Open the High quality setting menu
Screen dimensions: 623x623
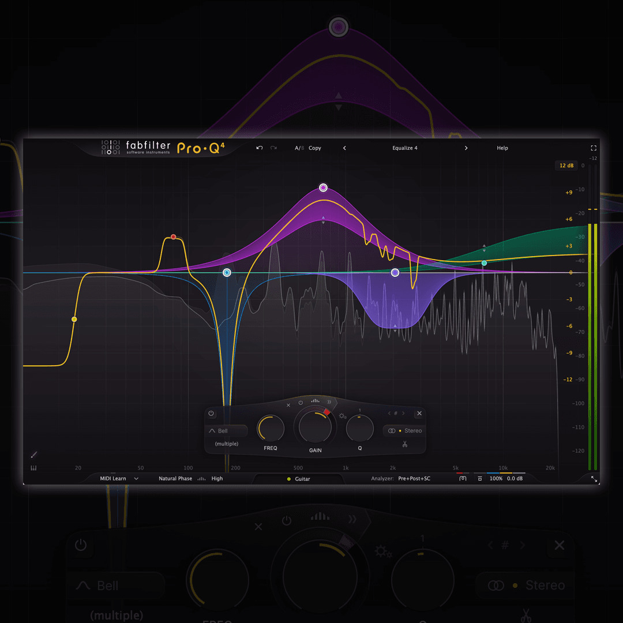(x=217, y=479)
